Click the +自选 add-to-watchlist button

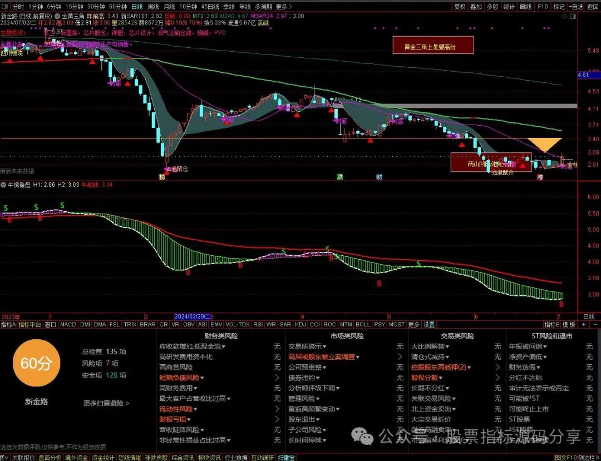[x=576, y=7]
